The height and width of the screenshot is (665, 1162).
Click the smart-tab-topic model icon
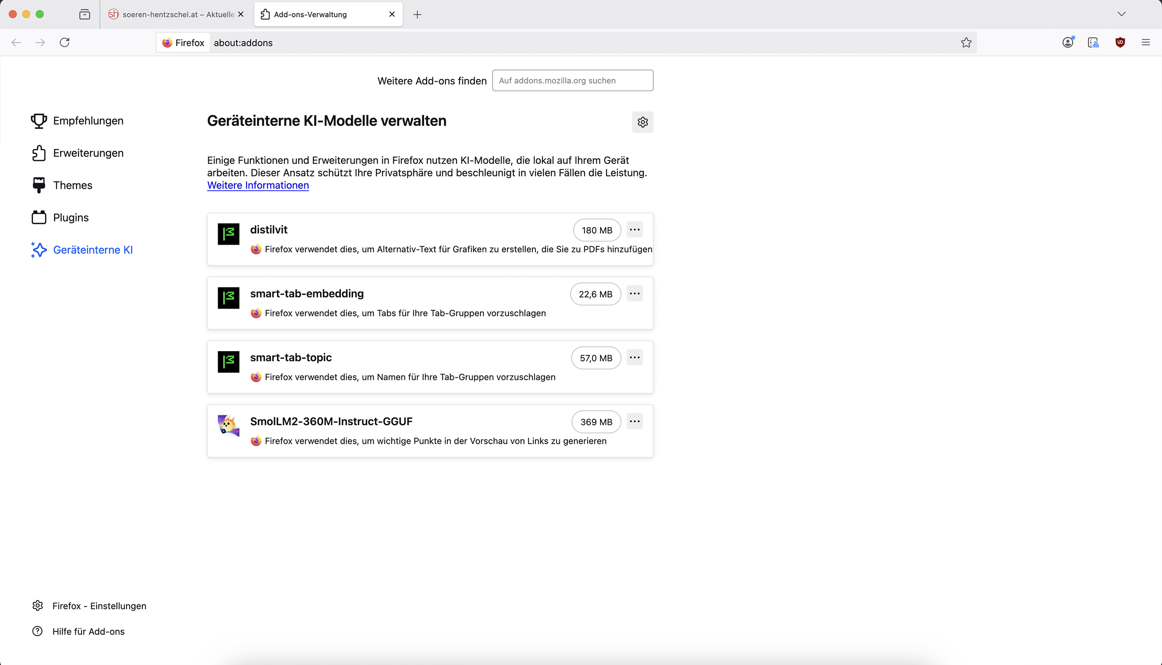[x=228, y=362]
